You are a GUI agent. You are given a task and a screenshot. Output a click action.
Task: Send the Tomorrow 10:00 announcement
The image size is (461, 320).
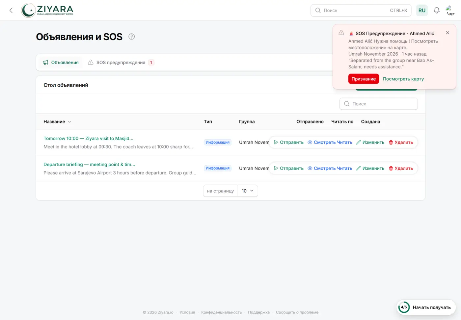point(289,142)
